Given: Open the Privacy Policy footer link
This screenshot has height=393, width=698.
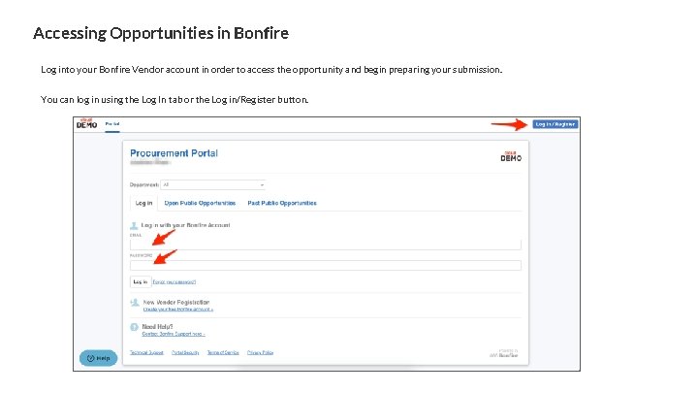Looking at the screenshot, I should 260,352.
